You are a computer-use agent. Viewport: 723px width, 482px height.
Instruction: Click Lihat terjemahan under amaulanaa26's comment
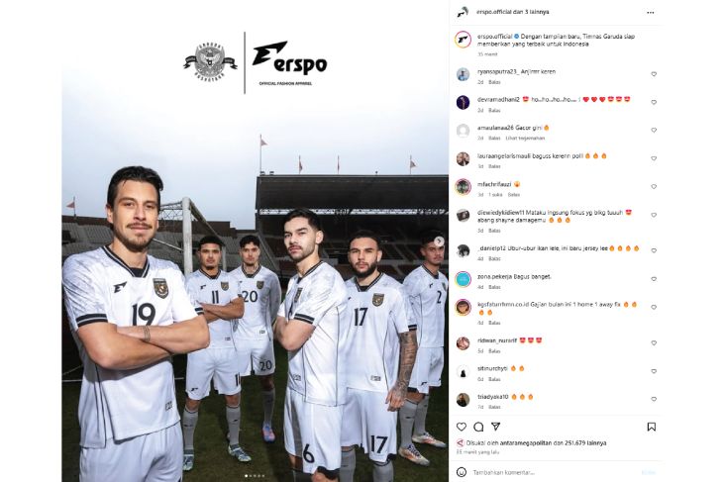[525, 139]
